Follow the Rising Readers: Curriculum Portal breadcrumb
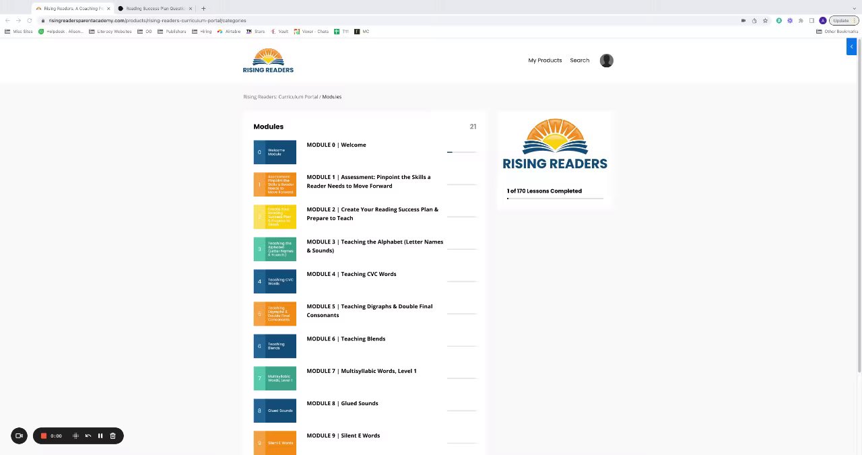Screen dimensions: 862x455 pos(281,97)
